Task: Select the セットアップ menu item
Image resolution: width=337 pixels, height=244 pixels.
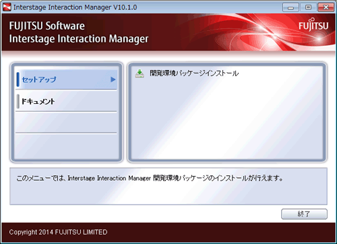Action: (67, 80)
